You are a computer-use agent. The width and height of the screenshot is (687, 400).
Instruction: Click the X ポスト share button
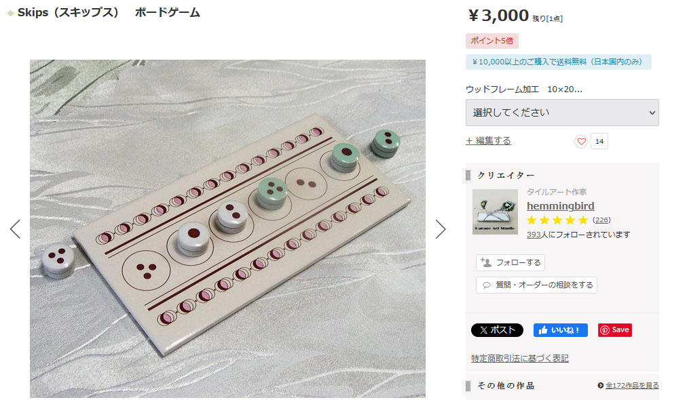tap(497, 330)
